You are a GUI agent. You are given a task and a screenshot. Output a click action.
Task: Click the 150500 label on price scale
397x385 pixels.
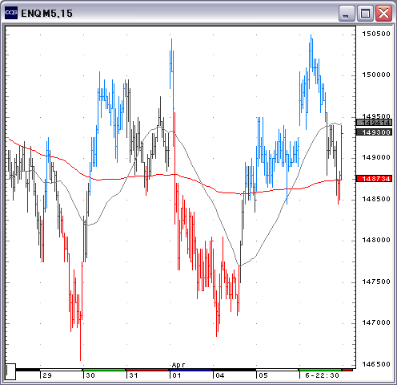coord(376,34)
